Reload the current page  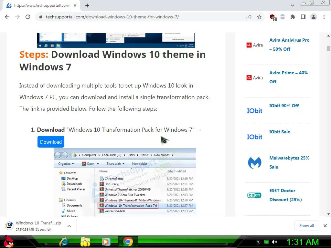pyautogui.click(x=28, y=17)
